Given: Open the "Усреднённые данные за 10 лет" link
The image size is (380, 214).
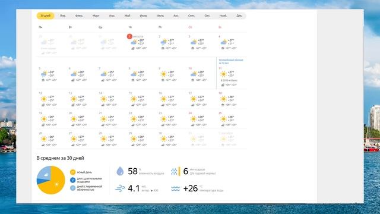Looking at the screenshot, I should coord(231,61).
